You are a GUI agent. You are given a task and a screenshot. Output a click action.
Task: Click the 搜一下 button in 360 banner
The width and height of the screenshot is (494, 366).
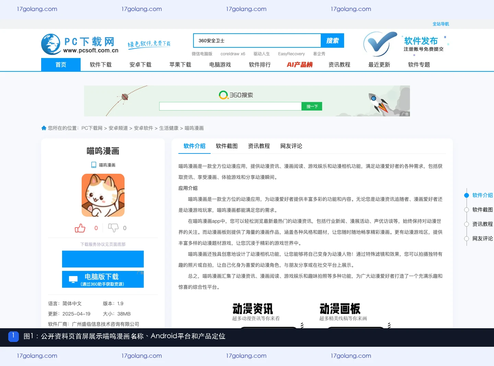[312, 106]
